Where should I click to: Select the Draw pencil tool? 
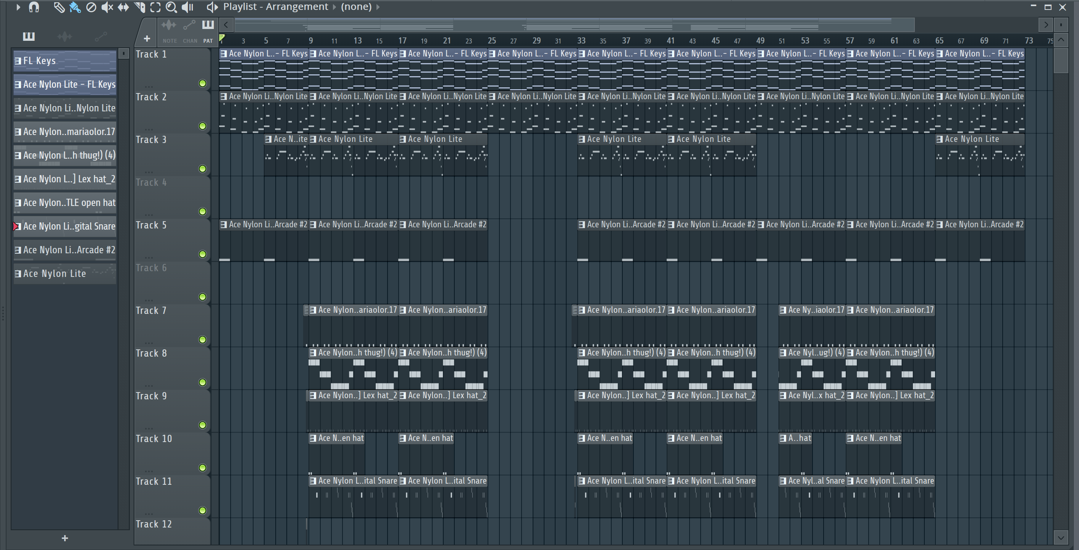[x=59, y=7]
